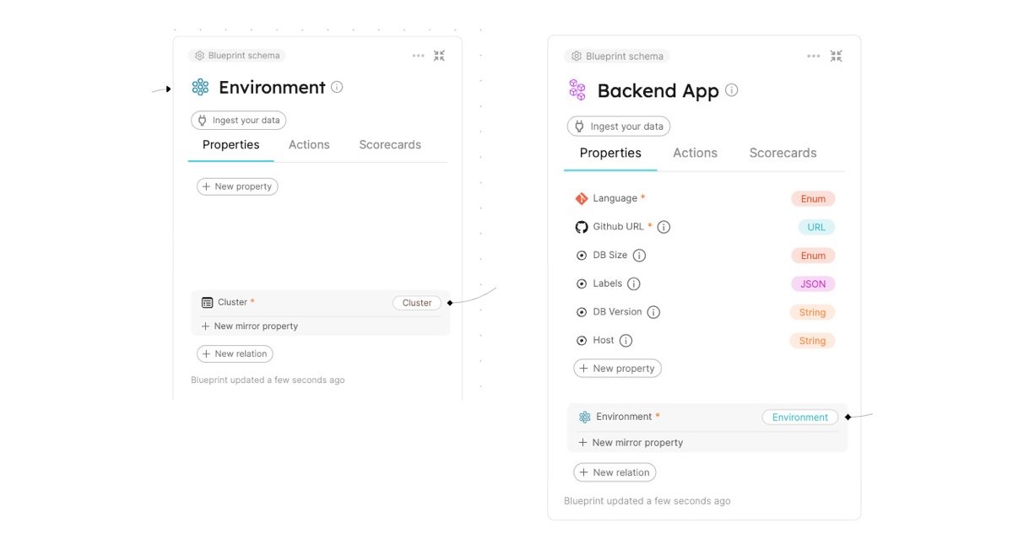Click the DB Version property icon
Viewport: 1013px width, 555px height.
[x=582, y=312]
